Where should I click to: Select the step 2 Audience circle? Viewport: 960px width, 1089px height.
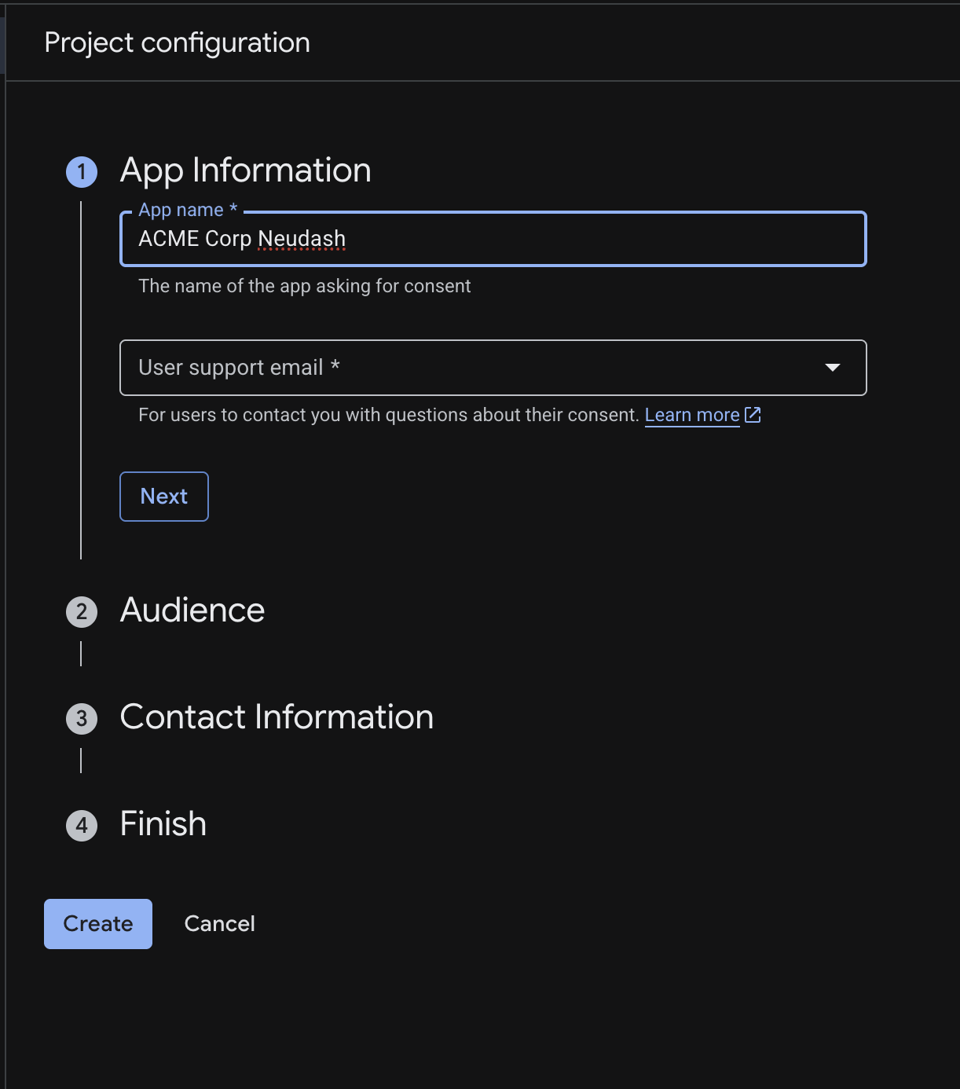81,611
